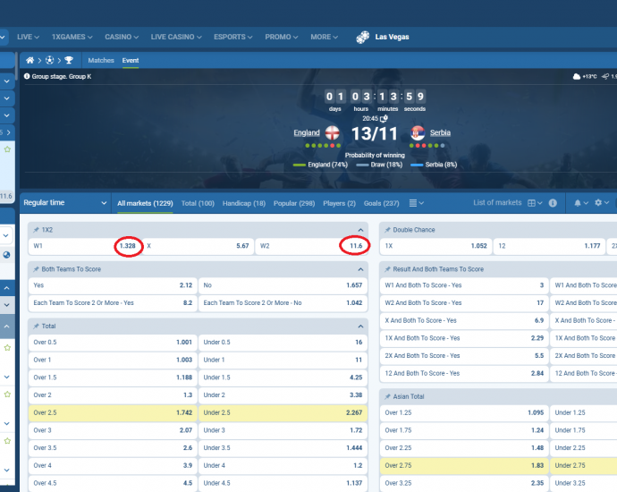Expand the gear settings chevron
The width and height of the screenshot is (617, 492).
[x=607, y=203]
